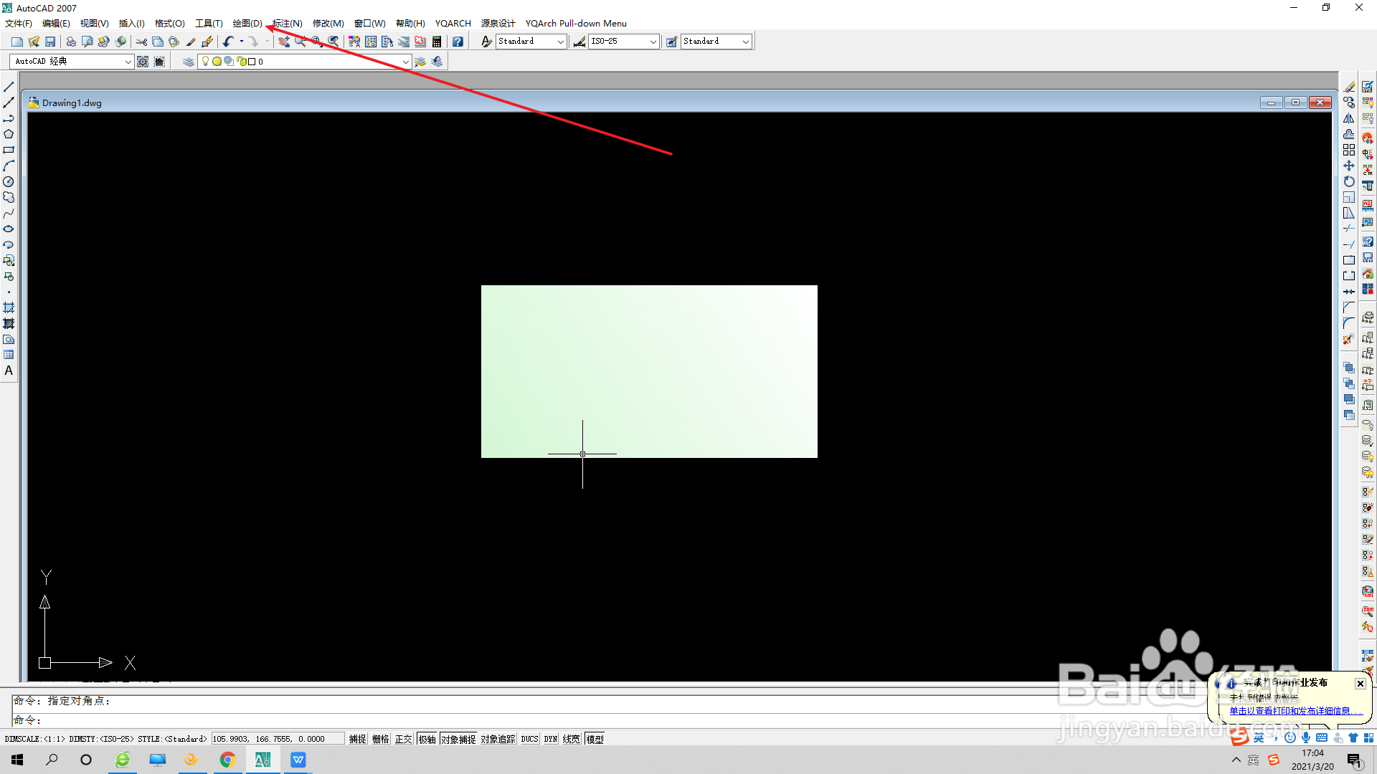
Task: Open Chrome from the Windows taskbar
Action: (x=227, y=760)
